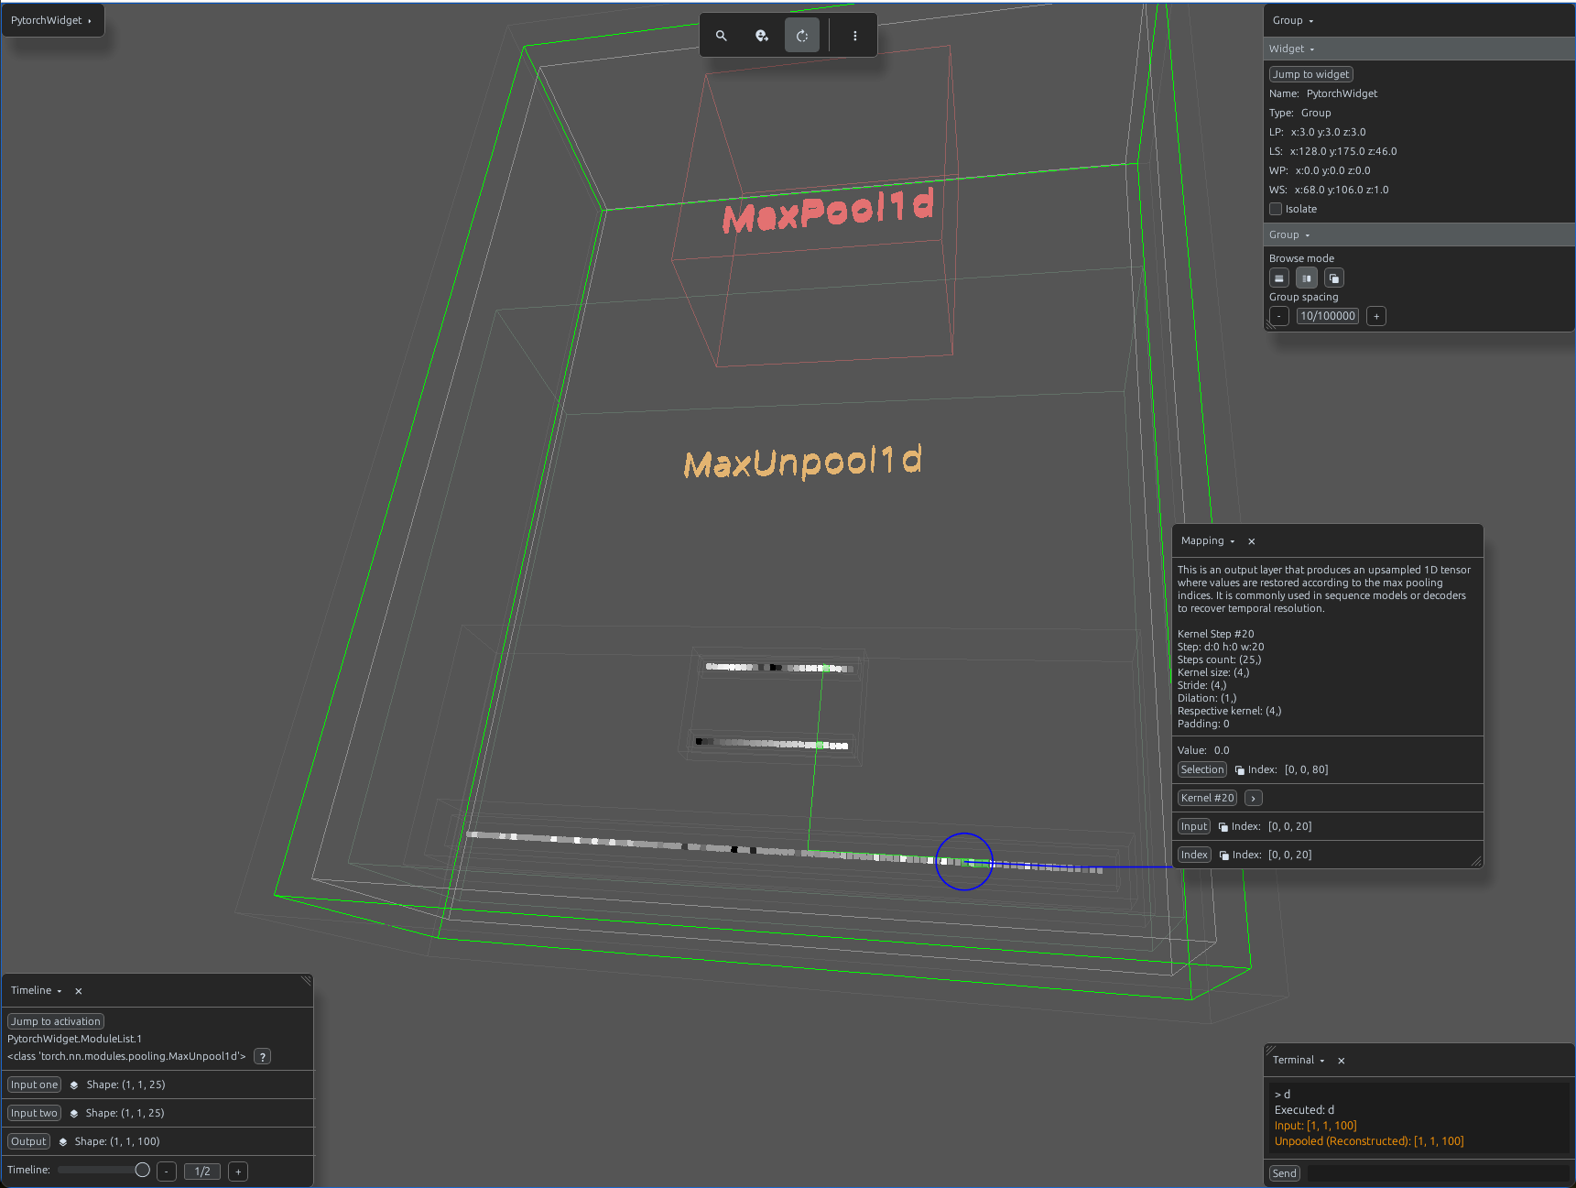Decrease the timeline step with minus
Image resolution: width=1576 pixels, height=1188 pixels.
pos(167,1172)
